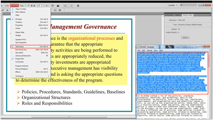Open Notepad View menu
213x120 pixels.
(156, 50)
